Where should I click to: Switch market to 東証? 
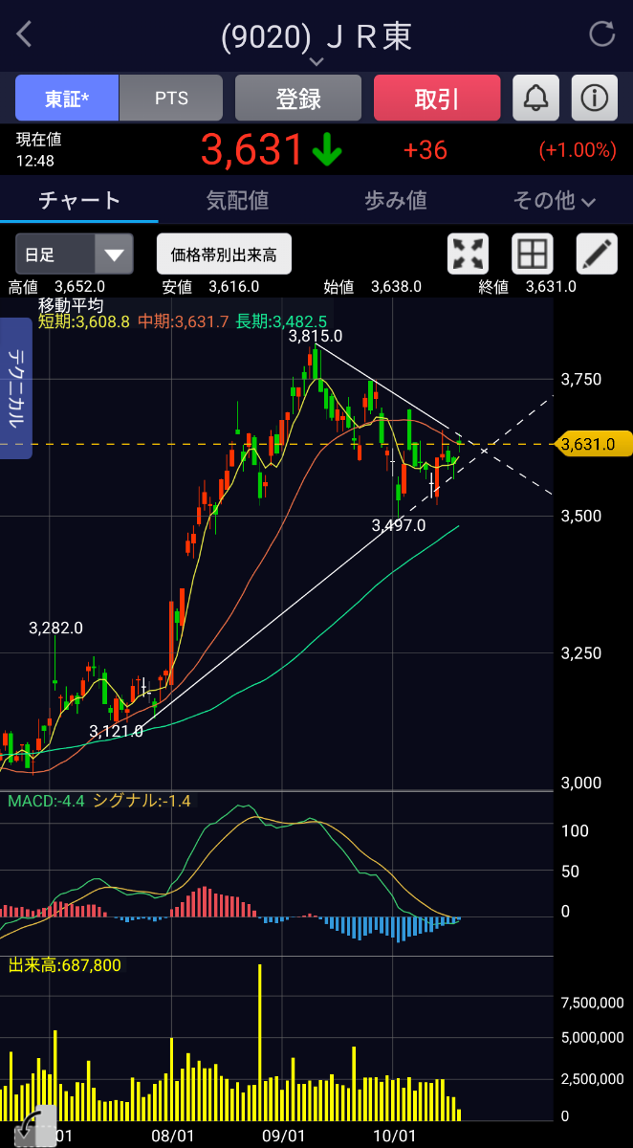(x=67, y=98)
